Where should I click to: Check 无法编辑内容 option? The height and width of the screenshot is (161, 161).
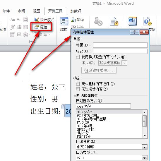[78, 89]
